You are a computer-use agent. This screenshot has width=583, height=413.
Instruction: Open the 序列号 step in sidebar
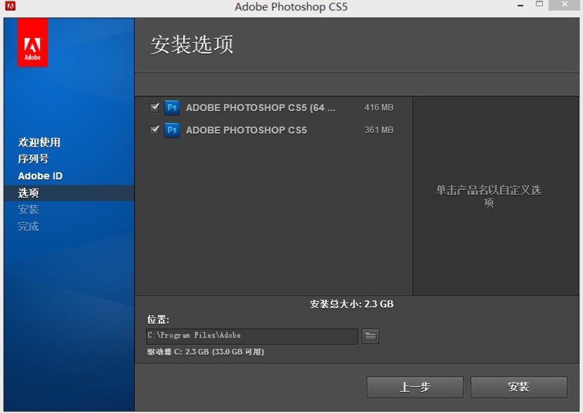pos(33,159)
